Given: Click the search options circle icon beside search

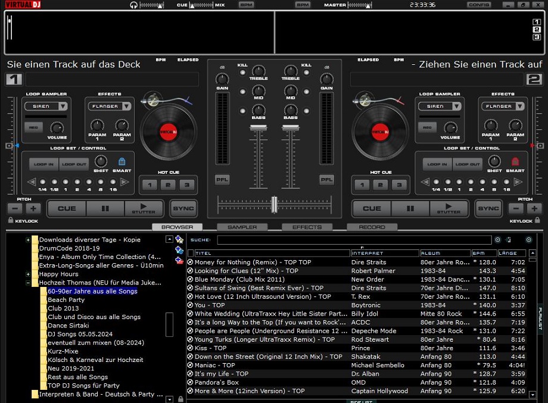Looking at the screenshot, I should (x=498, y=239).
